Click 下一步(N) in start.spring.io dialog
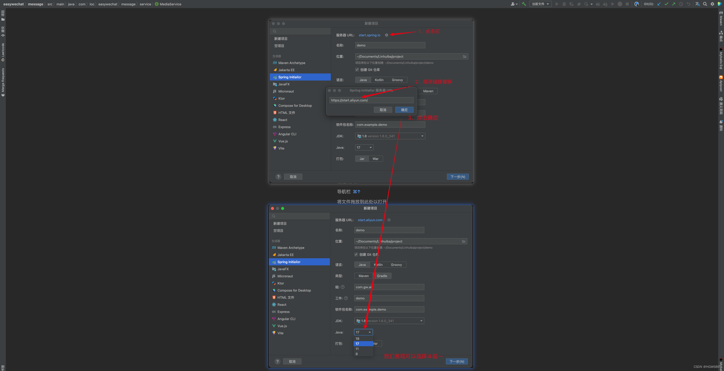 point(458,177)
